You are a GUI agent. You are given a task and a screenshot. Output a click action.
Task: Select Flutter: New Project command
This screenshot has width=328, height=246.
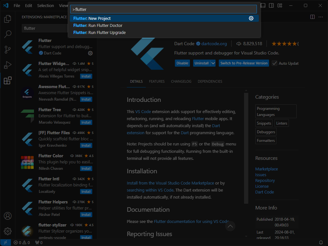[164, 18]
